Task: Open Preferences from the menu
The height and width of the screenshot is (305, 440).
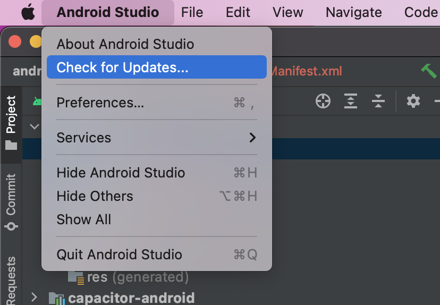Action: pyautogui.click(x=100, y=103)
